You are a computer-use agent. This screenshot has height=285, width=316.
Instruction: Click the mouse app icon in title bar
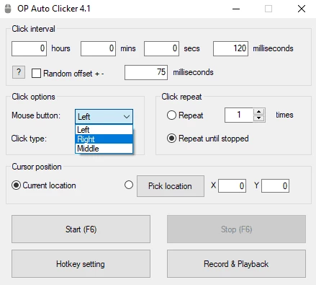pyautogui.click(x=8, y=9)
